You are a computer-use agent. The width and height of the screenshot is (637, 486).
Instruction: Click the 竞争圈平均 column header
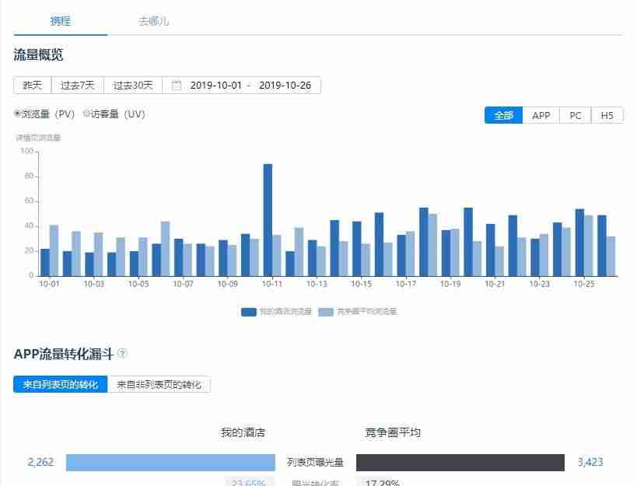(393, 432)
